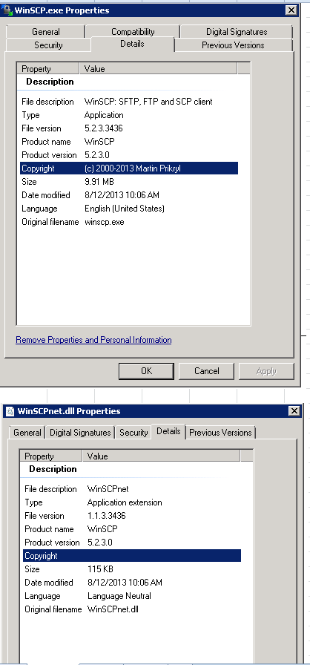310x665 pixels.
Task: Select File version 1.1.3.3436 row
Action: coord(132,516)
